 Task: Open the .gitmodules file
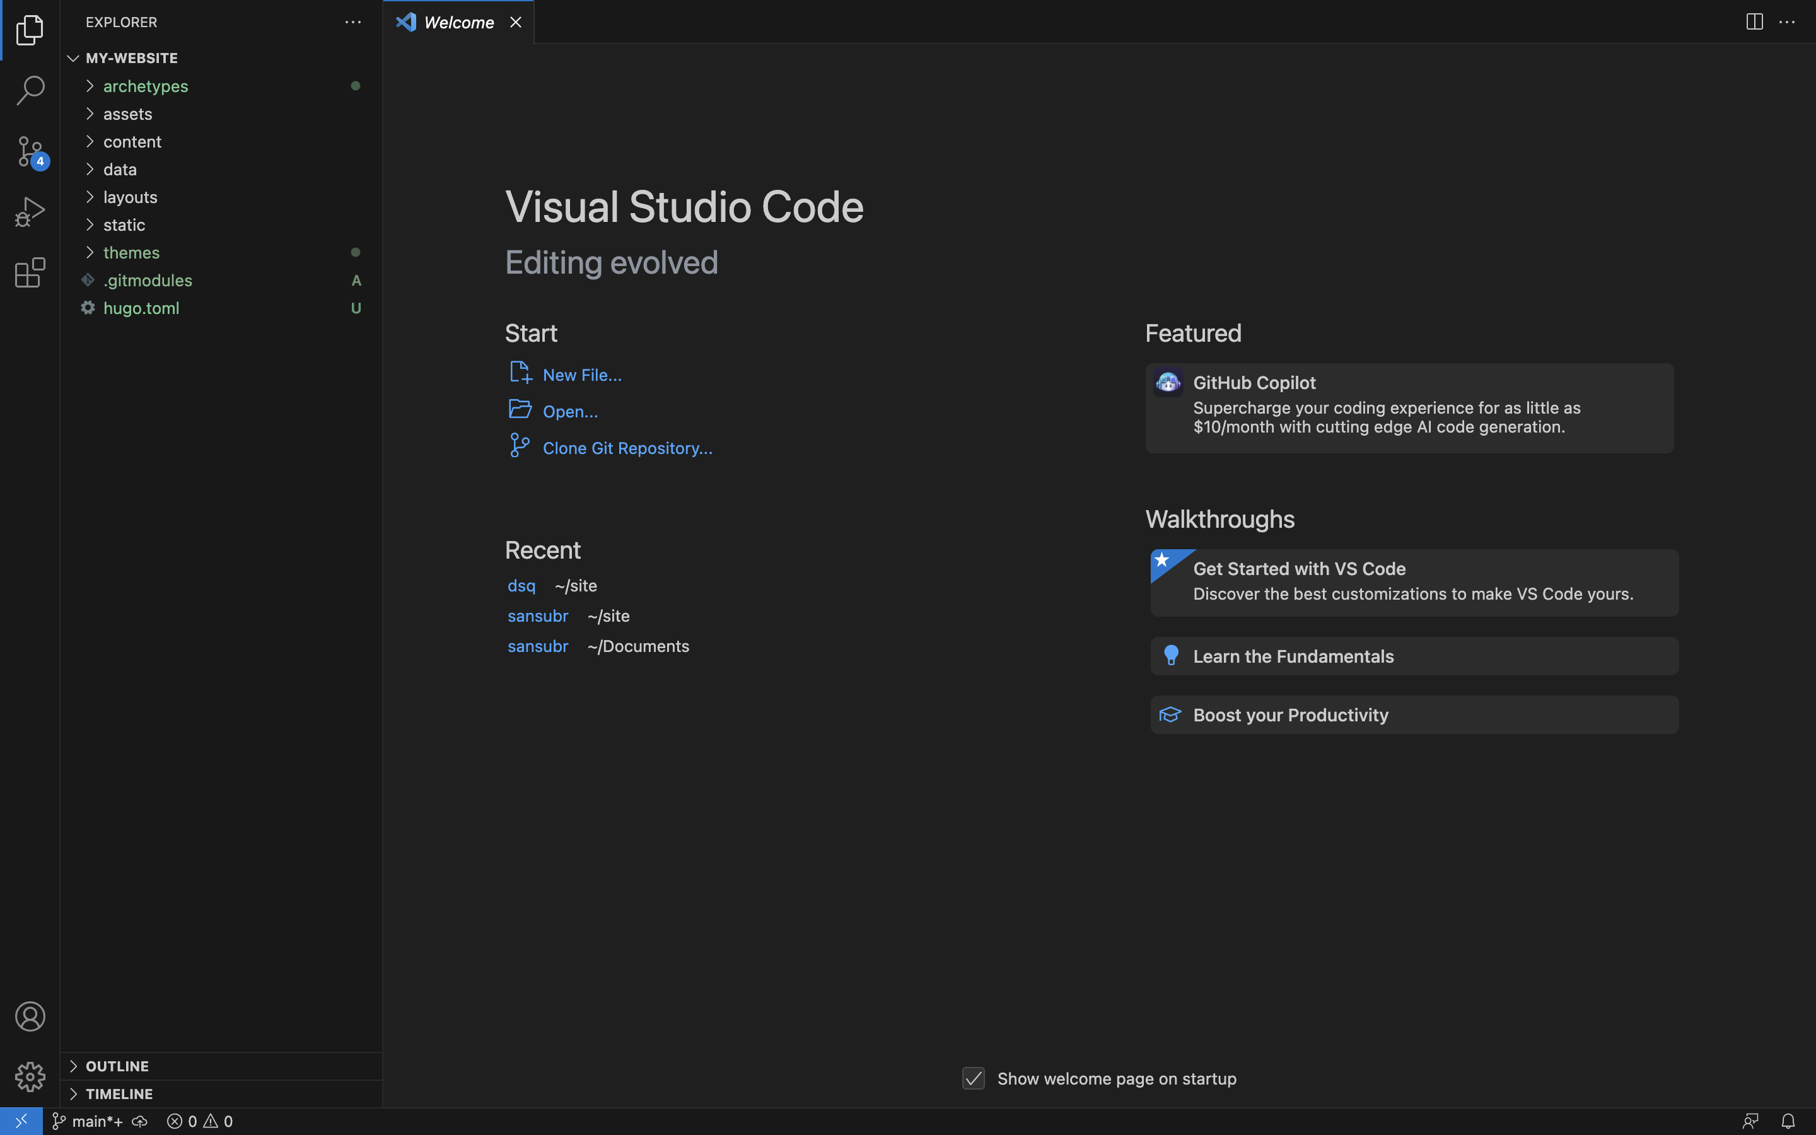[148, 280]
